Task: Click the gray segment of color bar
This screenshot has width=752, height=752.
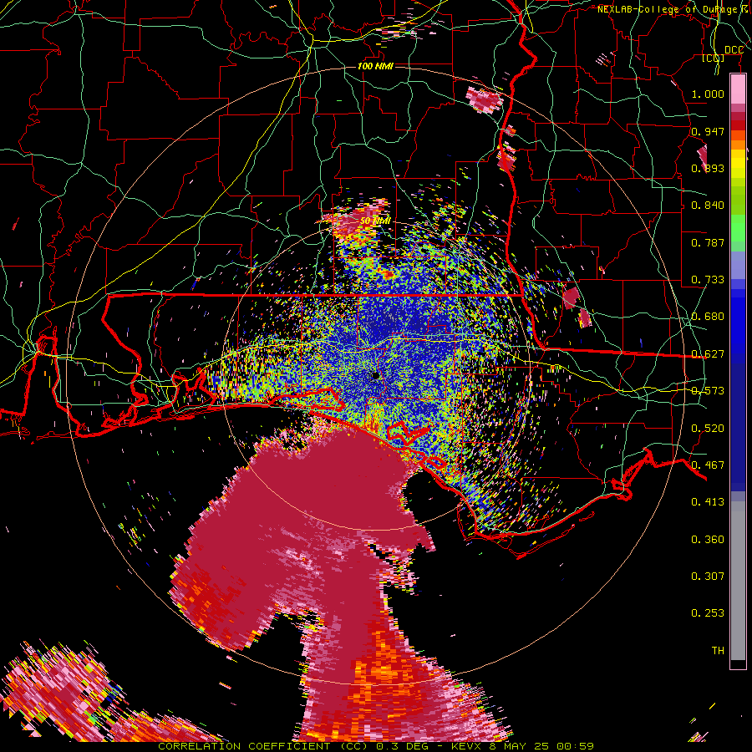Action: [x=738, y=581]
